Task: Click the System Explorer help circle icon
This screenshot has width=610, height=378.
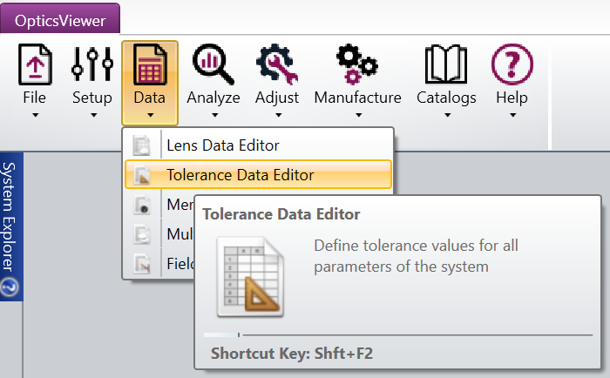Action: tap(10, 288)
